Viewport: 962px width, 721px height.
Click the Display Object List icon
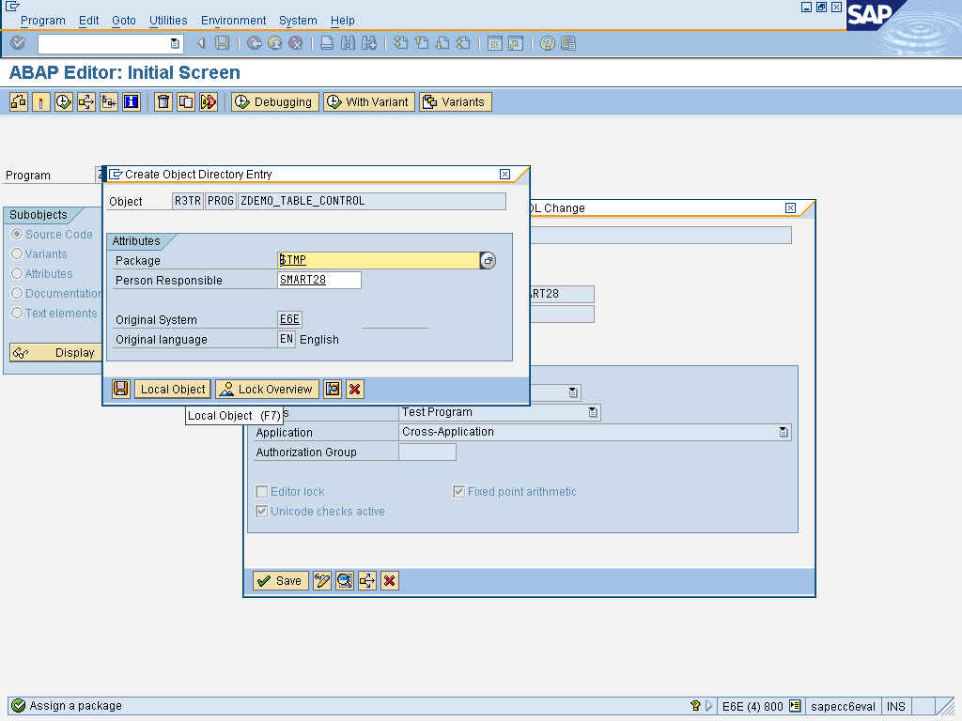pyautogui.click(x=109, y=101)
